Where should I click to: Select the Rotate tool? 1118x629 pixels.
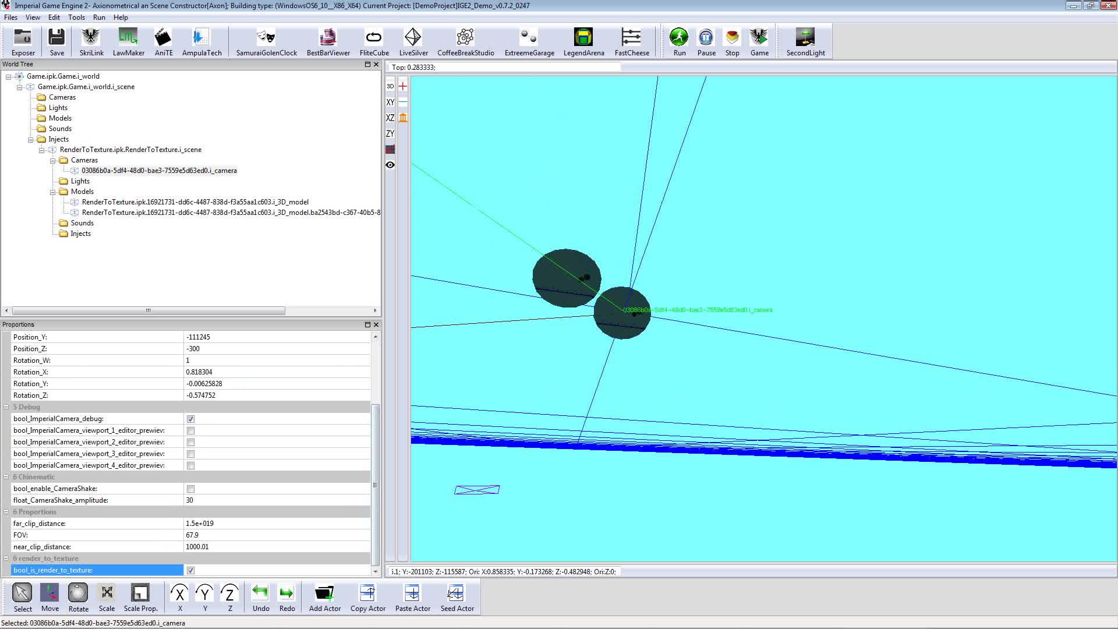pos(78,598)
